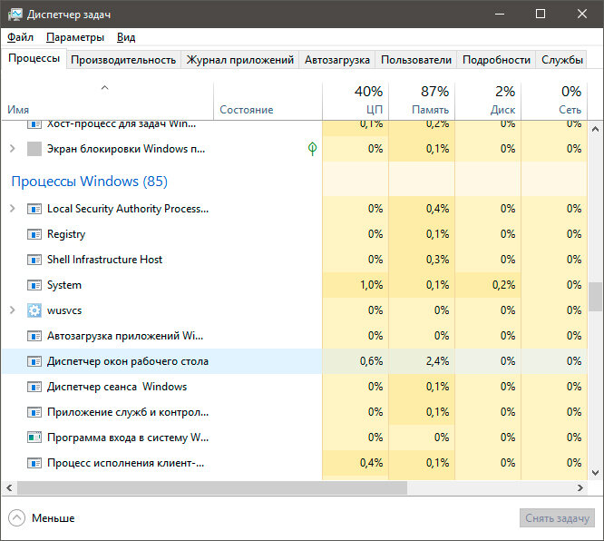Switch to the Автозагрузка tab
Image resolution: width=604 pixels, height=541 pixels.
point(337,60)
